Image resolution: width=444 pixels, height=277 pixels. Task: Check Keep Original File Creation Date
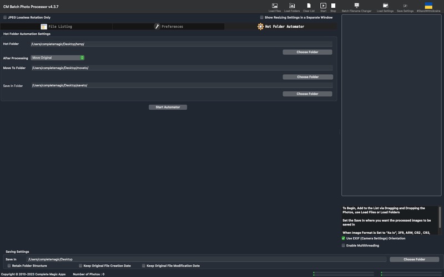coord(80,266)
